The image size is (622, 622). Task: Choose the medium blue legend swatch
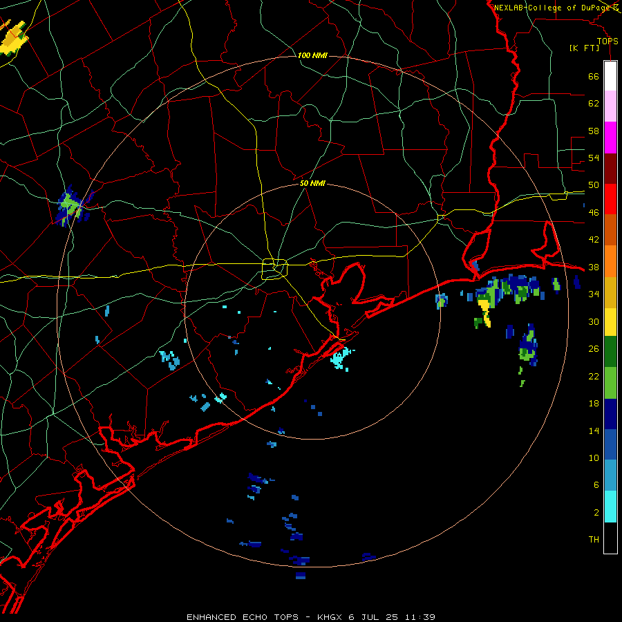610,444
